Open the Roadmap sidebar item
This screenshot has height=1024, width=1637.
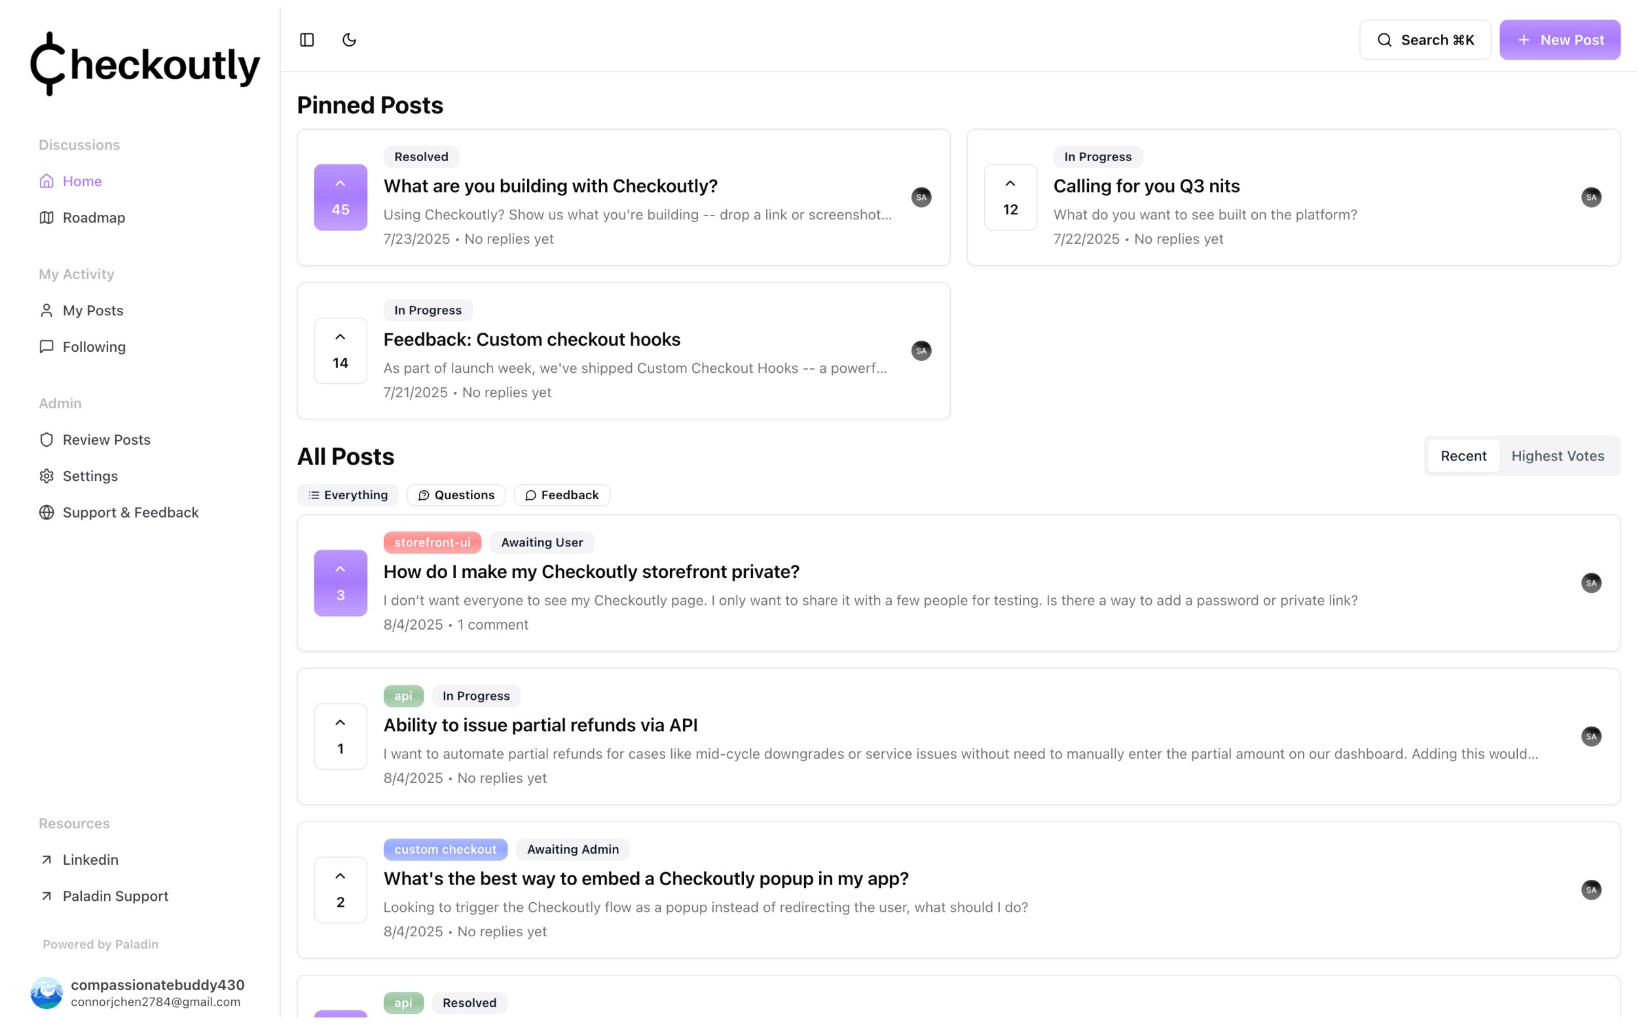point(94,218)
